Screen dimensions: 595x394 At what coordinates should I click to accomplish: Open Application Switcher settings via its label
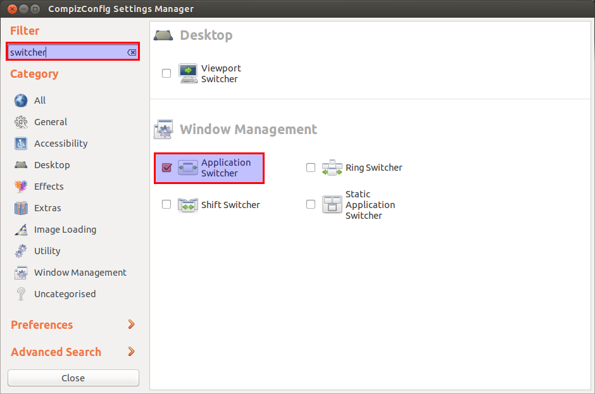pos(226,168)
